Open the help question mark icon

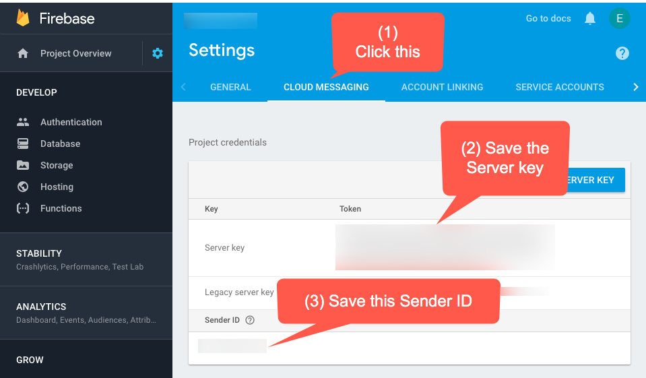click(x=622, y=53)
